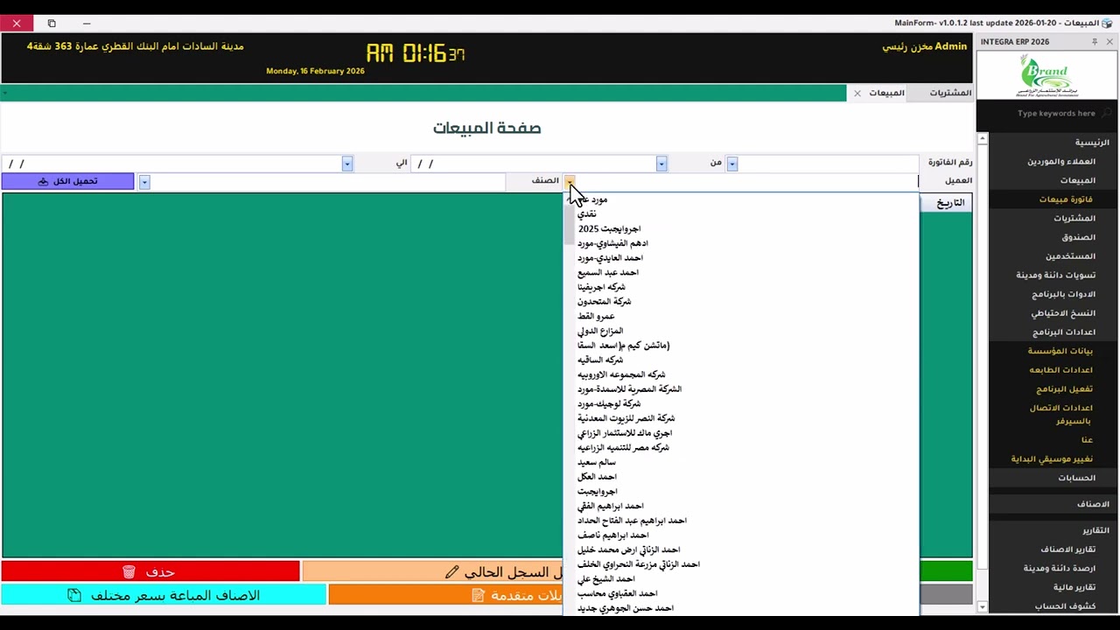
Task: Open تقارير الاصناف in sidebar
Action: [1068, 549]
